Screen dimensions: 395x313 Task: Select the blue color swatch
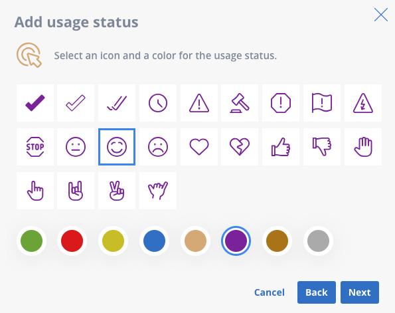click(155, 241)
